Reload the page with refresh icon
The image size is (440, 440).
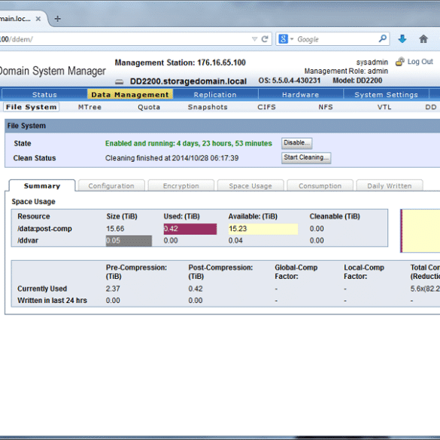tap(265, 39)
